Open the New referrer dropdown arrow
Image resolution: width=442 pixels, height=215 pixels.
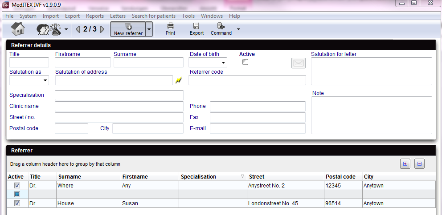click(149, 29)
